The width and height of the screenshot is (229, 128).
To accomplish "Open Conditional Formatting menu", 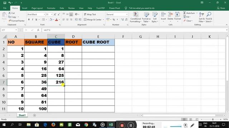I will point(136,17).
